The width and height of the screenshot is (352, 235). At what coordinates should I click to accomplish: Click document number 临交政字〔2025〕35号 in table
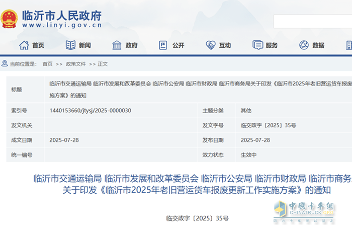click(268, 125)
